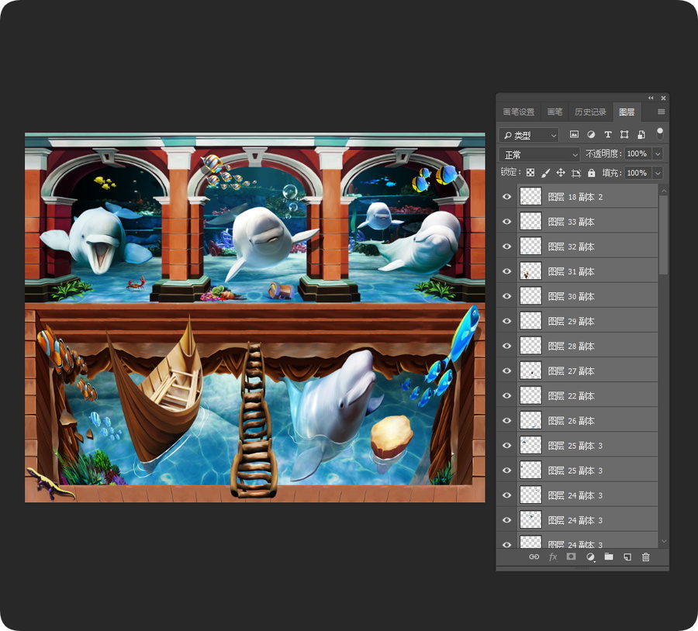The width and height of the screenshot is (698, 631).
Task: Lock all with the padlock icon
Action: point(591,173)
